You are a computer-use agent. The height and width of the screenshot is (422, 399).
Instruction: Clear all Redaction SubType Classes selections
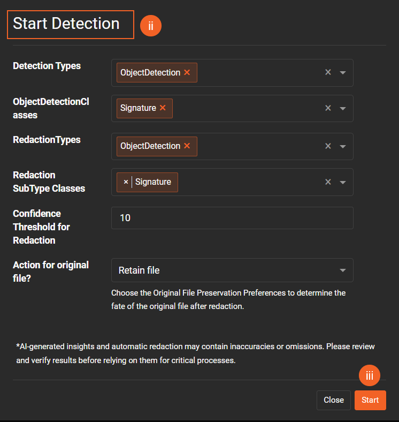(328, 182)
